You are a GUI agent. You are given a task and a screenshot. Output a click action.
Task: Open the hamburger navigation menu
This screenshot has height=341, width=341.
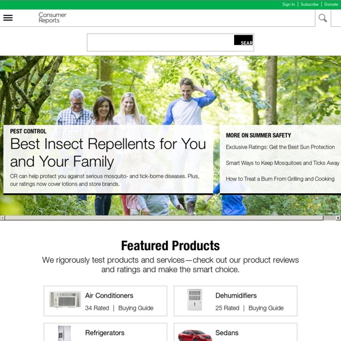(x=8, y=18)
